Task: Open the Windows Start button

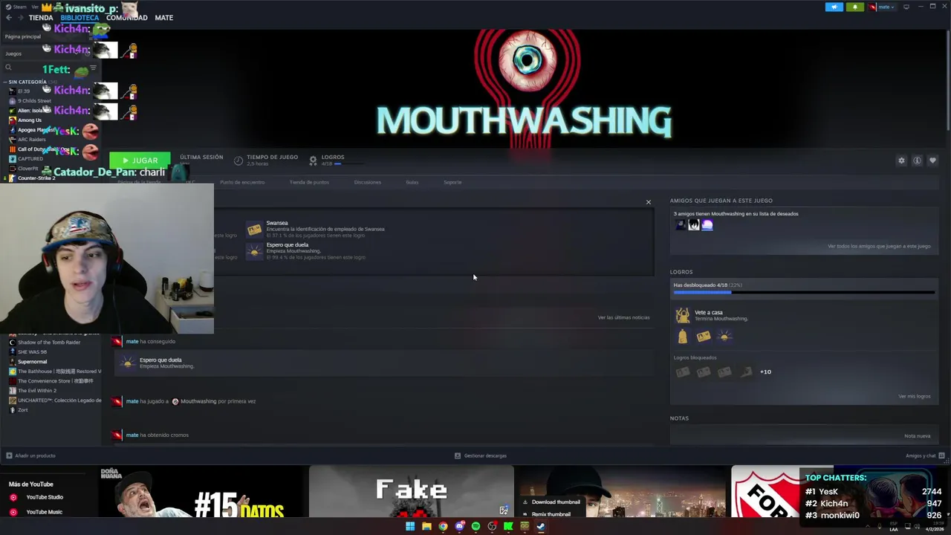Action: (410, 526)
